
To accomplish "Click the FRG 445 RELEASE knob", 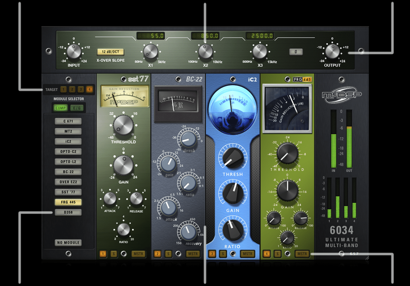I will click(x=301, y=218).
